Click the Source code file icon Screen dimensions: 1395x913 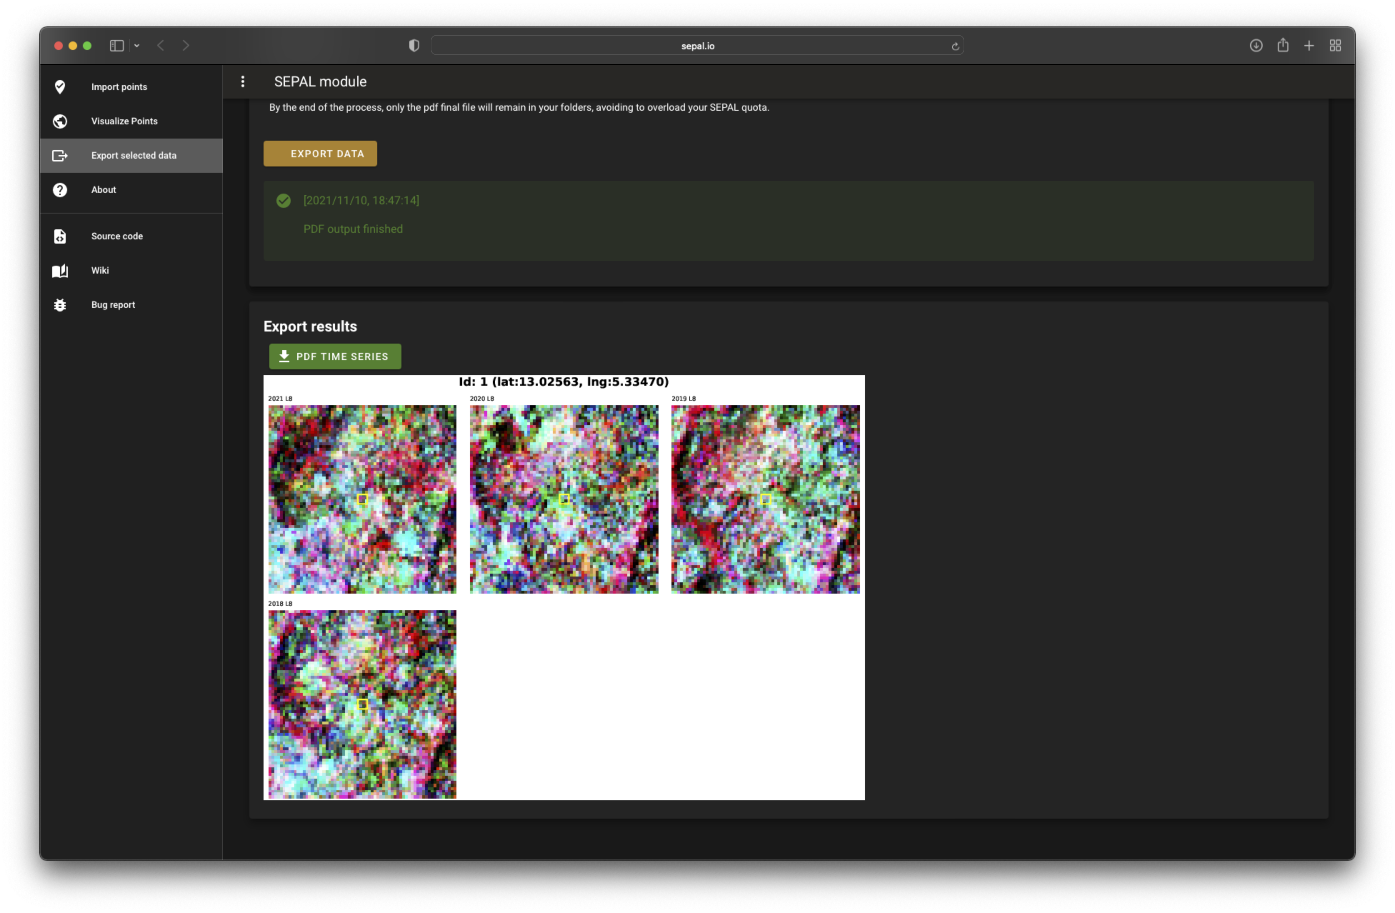[60, 236]
